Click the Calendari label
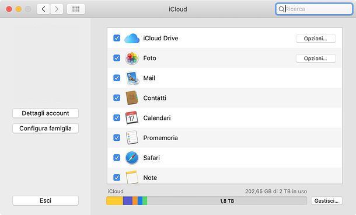Image resolution: width=356 pixels, height=215 pixels. coord(157,118)
